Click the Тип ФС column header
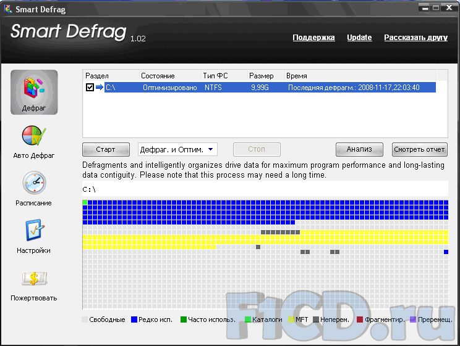 (x=224, y=76)
